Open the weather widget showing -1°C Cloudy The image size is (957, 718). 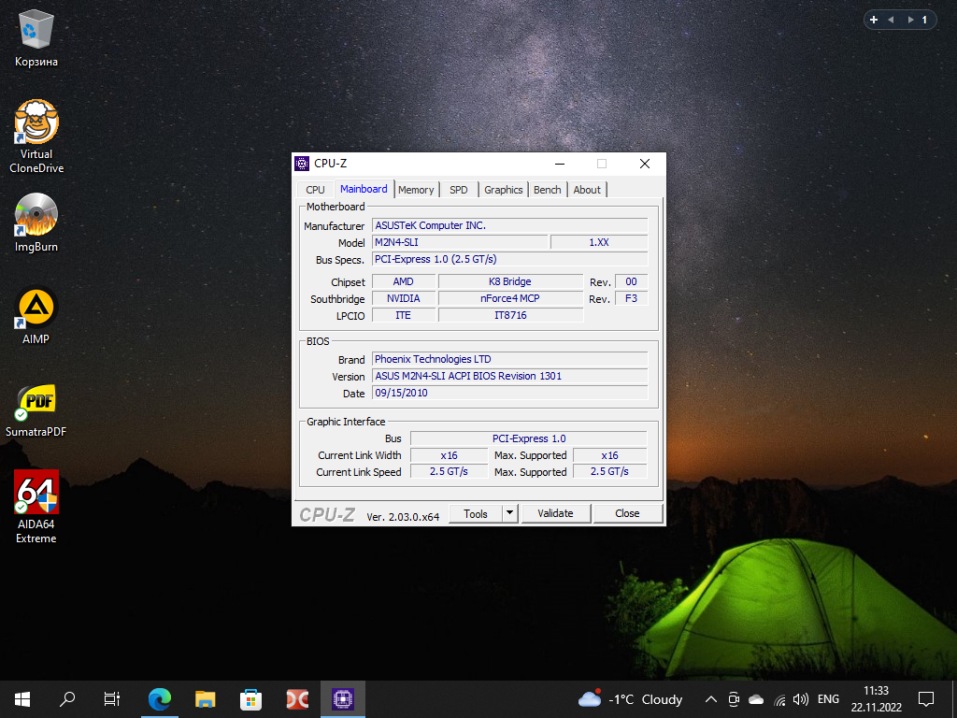[630, 699]
